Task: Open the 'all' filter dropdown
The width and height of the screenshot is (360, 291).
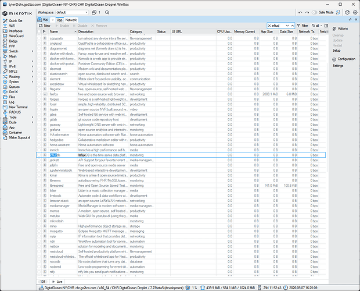Action: [317, 26]
